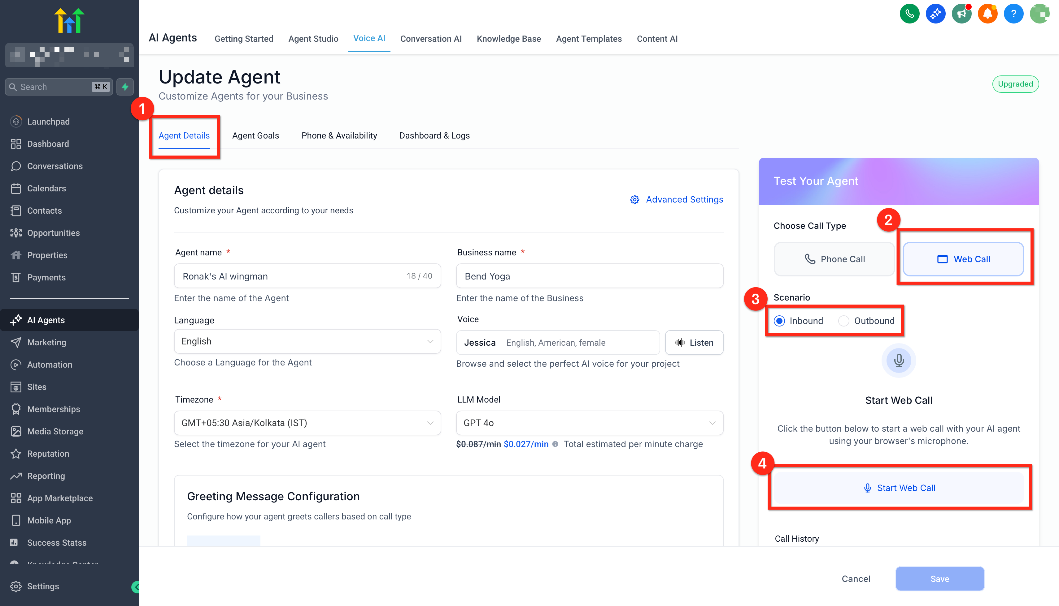Open the orange notifications bell
Viewport: 1059px width, 606px height.
tap(987, 14)
